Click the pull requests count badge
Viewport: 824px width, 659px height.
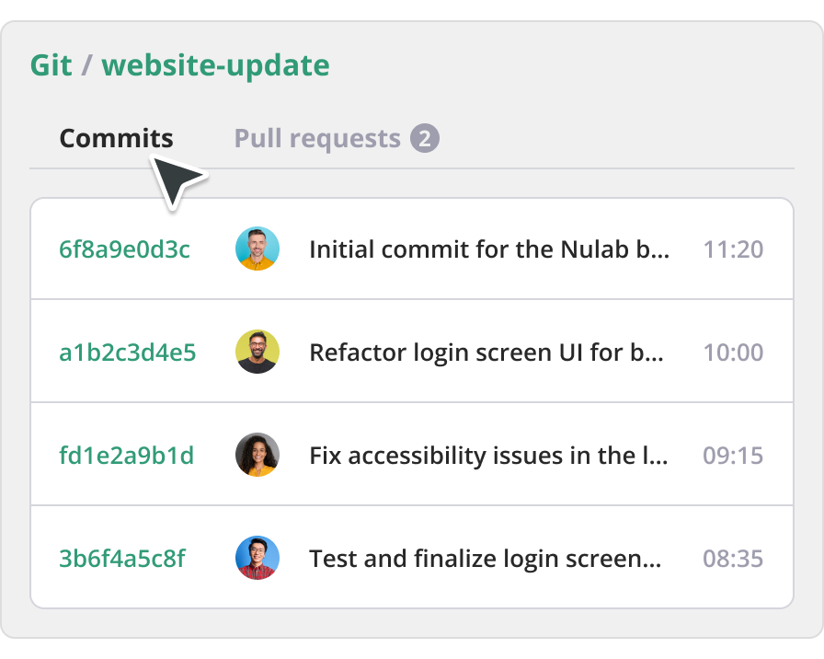click(x=424, y=139)
